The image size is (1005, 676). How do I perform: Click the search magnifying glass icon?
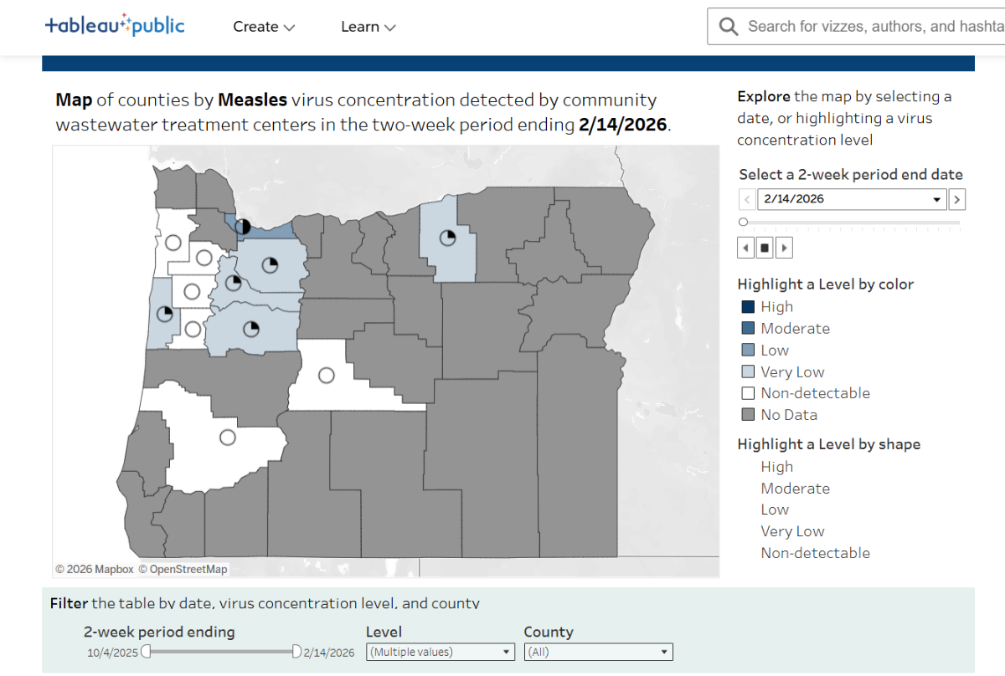tap(728, 26)
